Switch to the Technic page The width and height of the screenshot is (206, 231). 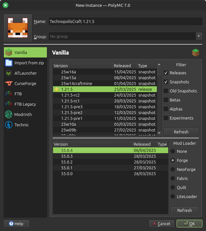click(25, 125)
